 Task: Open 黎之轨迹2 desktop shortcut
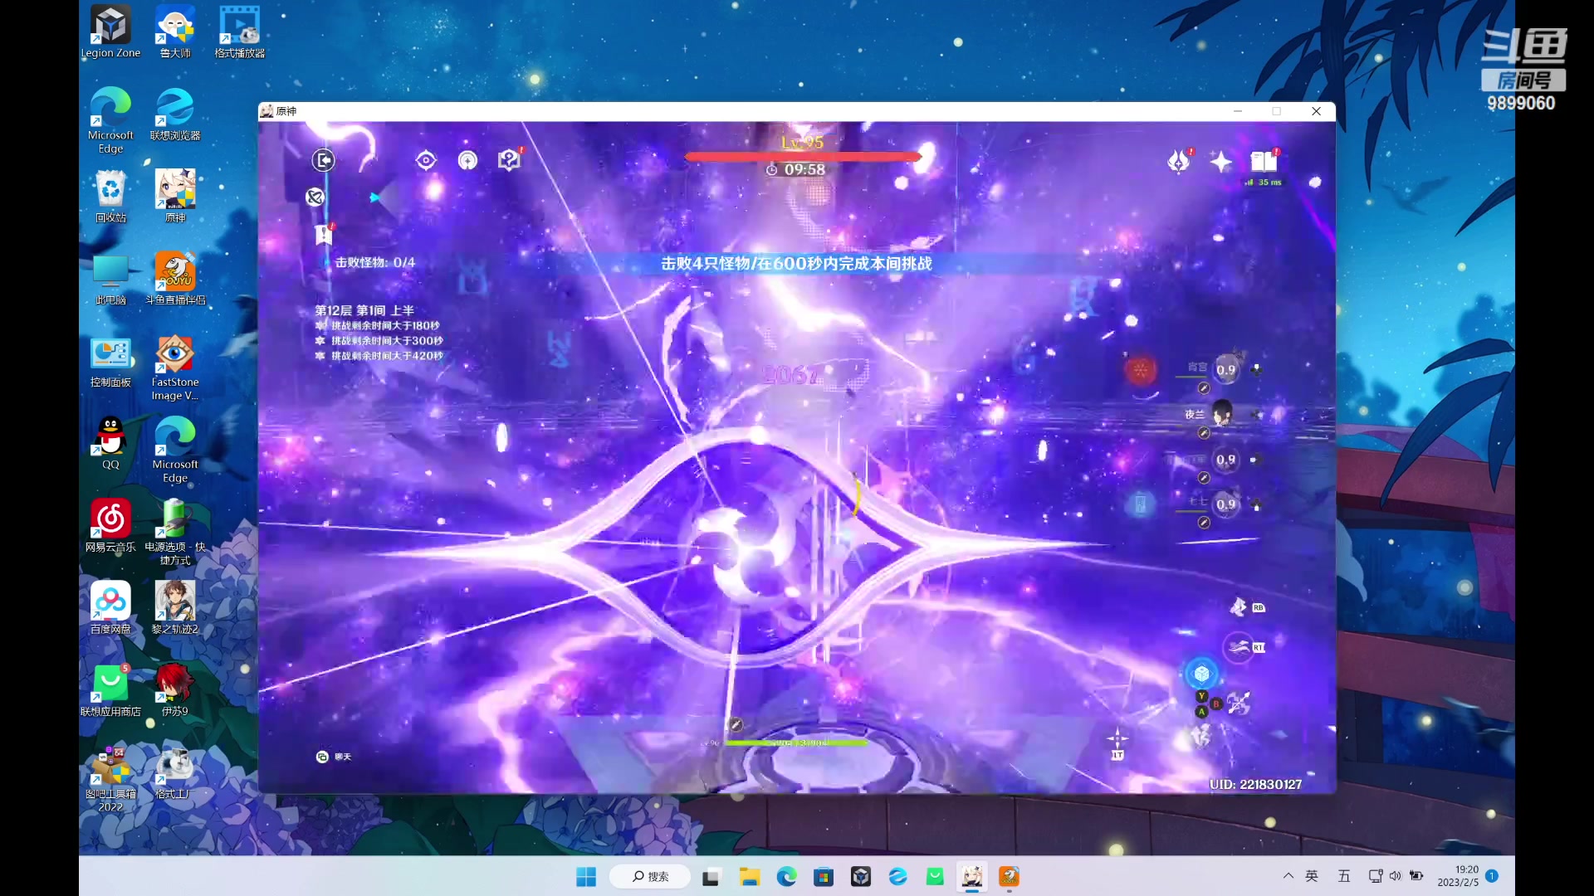point(175,608)
